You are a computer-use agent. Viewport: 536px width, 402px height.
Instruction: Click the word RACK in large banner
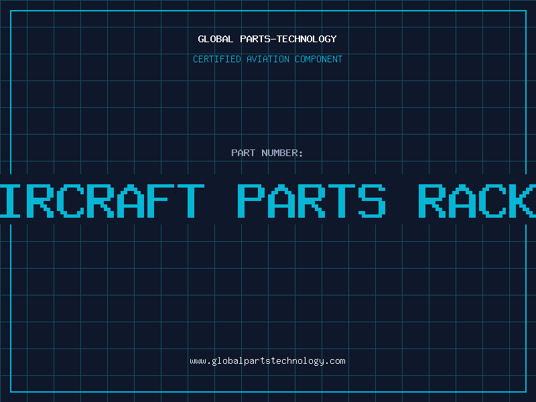476,200
